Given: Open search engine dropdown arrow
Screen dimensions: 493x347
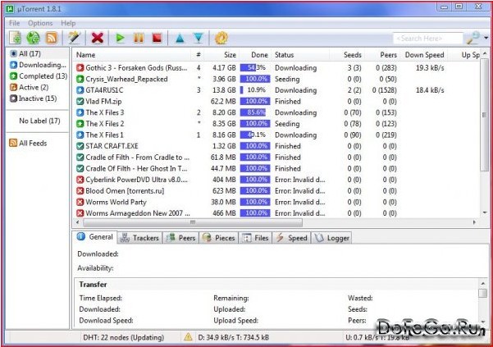Looking at the screenshot, I should 486,38.
